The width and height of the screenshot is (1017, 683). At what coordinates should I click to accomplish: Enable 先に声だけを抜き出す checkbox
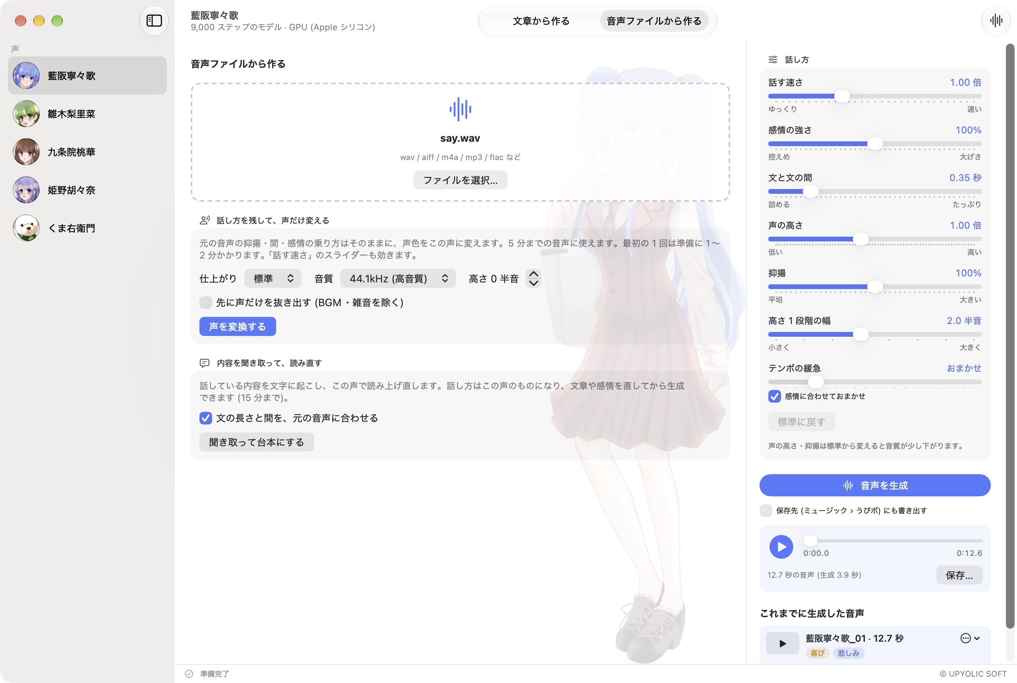click(x=206, y=302)
